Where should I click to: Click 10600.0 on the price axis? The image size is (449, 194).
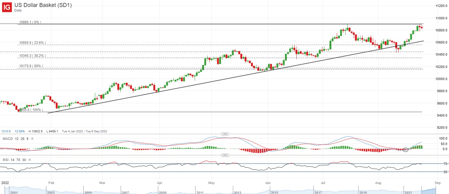tap(441, 42)
